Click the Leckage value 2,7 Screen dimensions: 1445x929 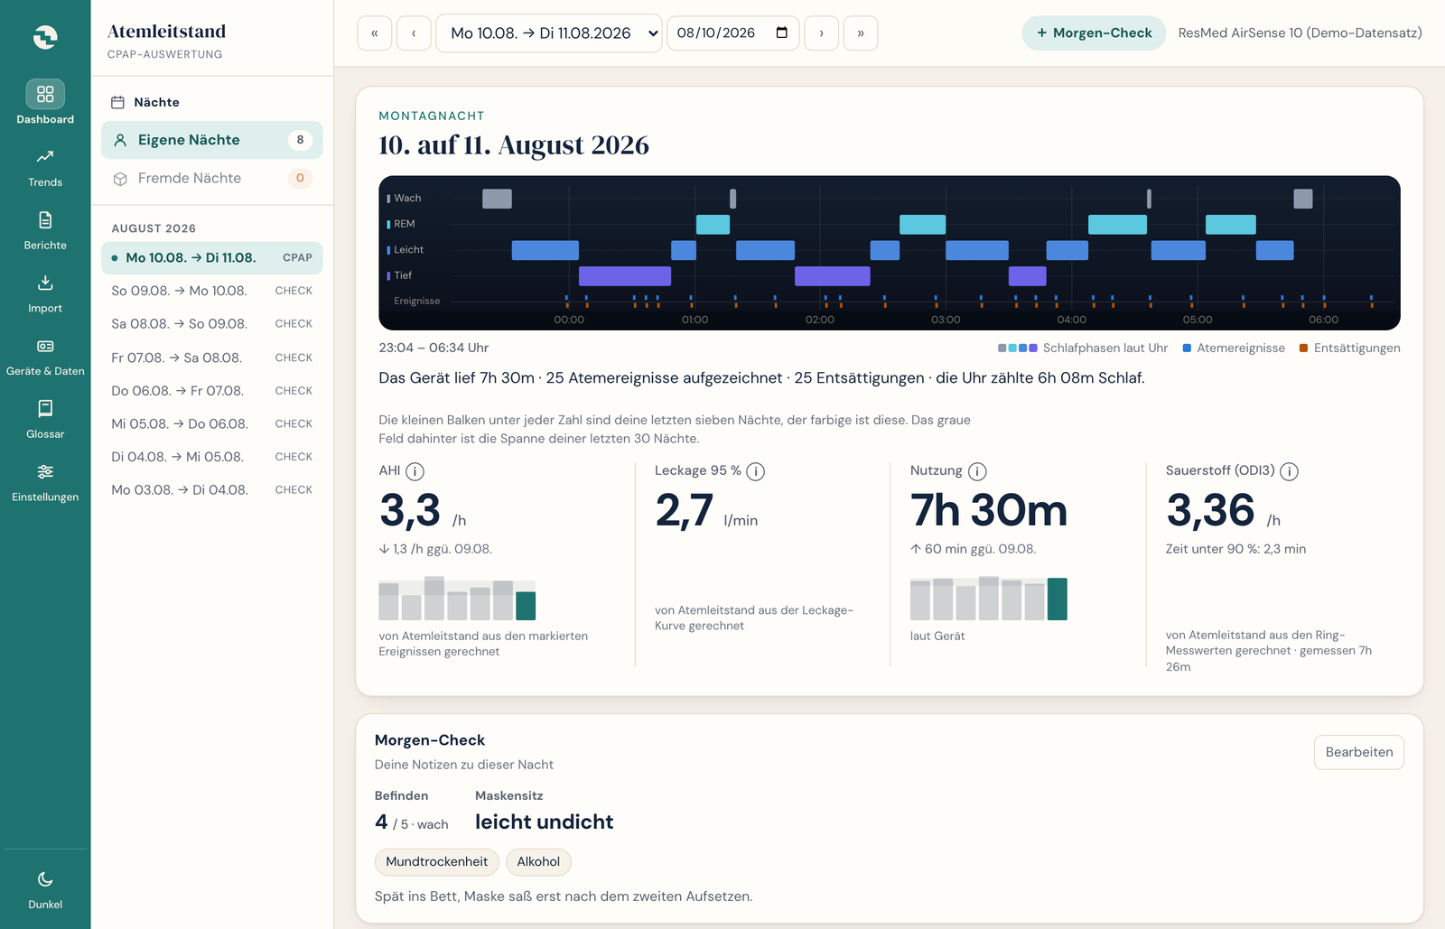(685, 510)
